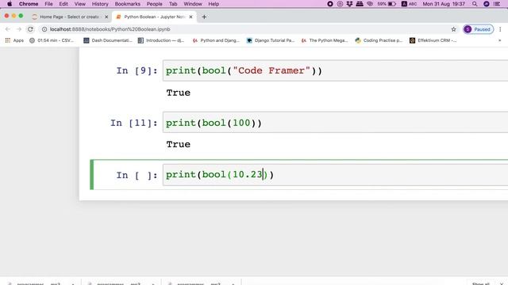
Task: Open the Window menu
Action: point(193,4)
